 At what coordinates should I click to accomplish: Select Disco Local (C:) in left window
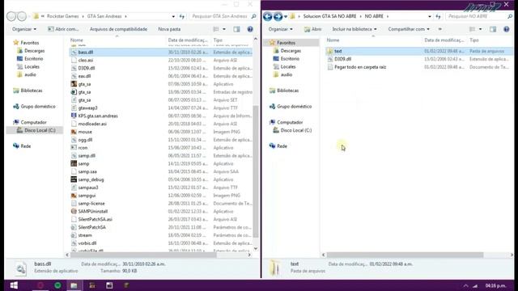(x=40, y=130)
